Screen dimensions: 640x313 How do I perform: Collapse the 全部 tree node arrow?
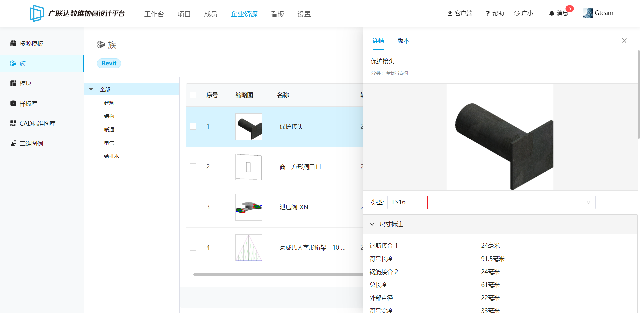tap(91, 89)
